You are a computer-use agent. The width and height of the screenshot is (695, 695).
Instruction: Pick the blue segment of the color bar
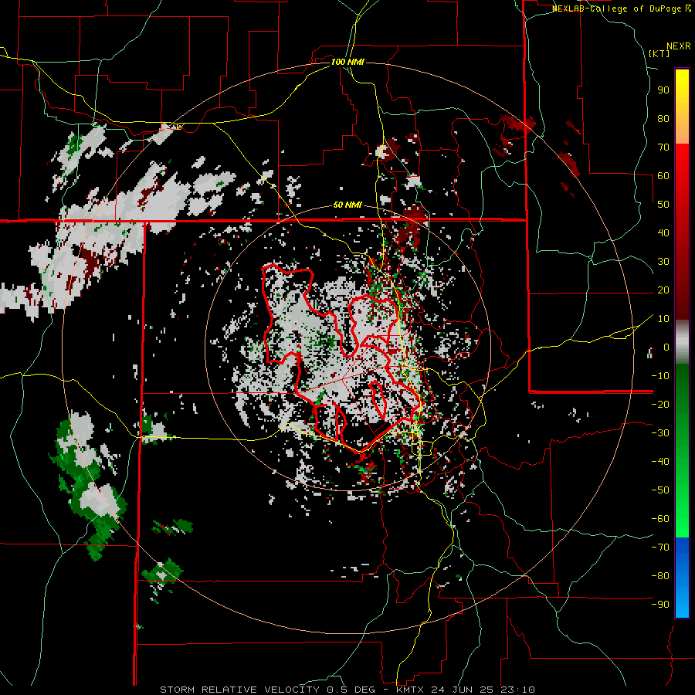[682, 577]
